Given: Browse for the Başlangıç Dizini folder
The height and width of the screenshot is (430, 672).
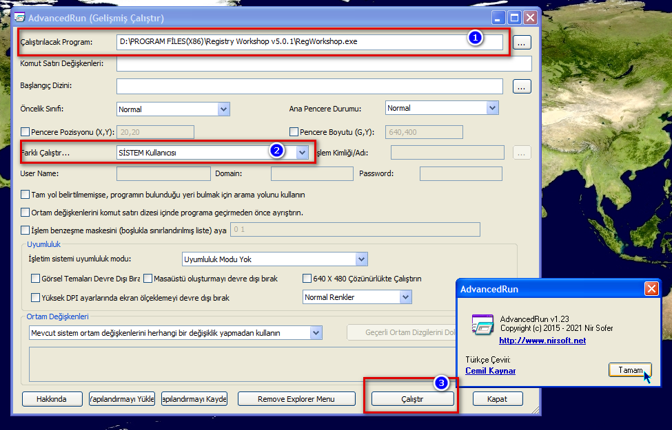Looking at the screenshot, I should coord(522,87).
